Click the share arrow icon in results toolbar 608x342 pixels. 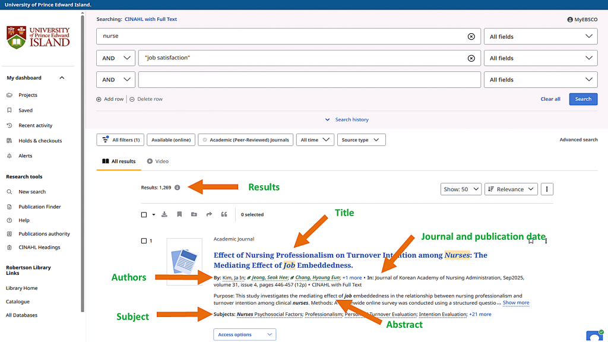[x=209, y=214]
